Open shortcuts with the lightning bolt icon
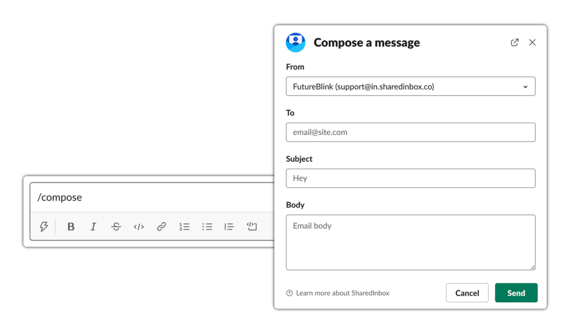The image size is (573, 334). [44, 226]
